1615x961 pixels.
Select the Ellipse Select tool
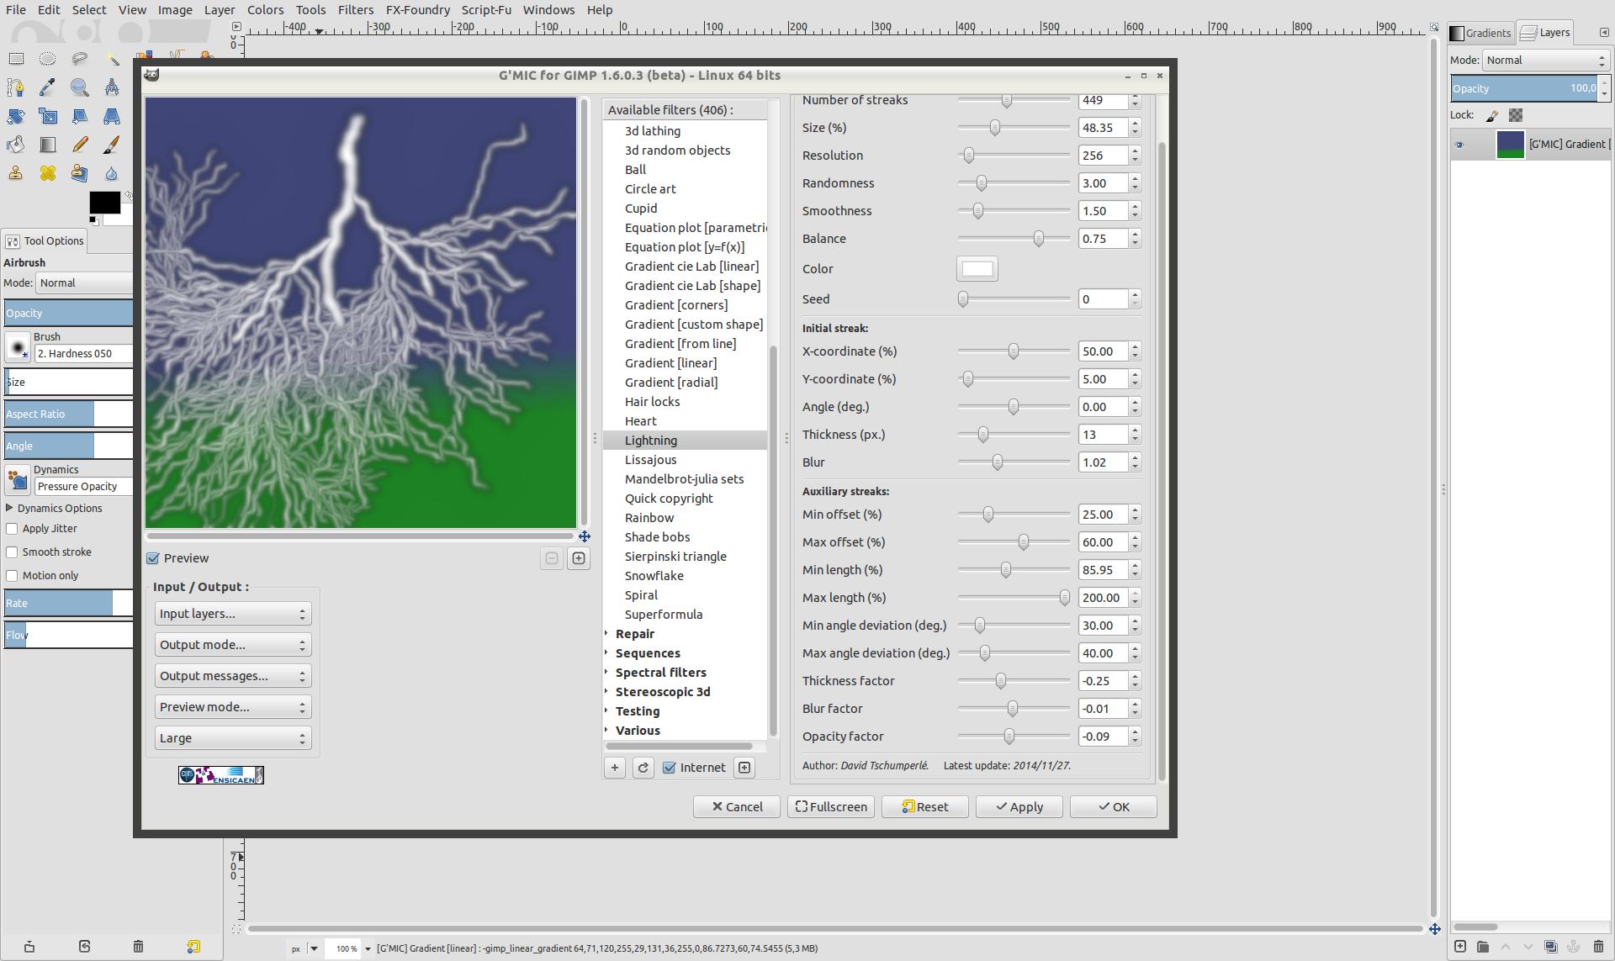pyautogui.click(x=48, y=59)
